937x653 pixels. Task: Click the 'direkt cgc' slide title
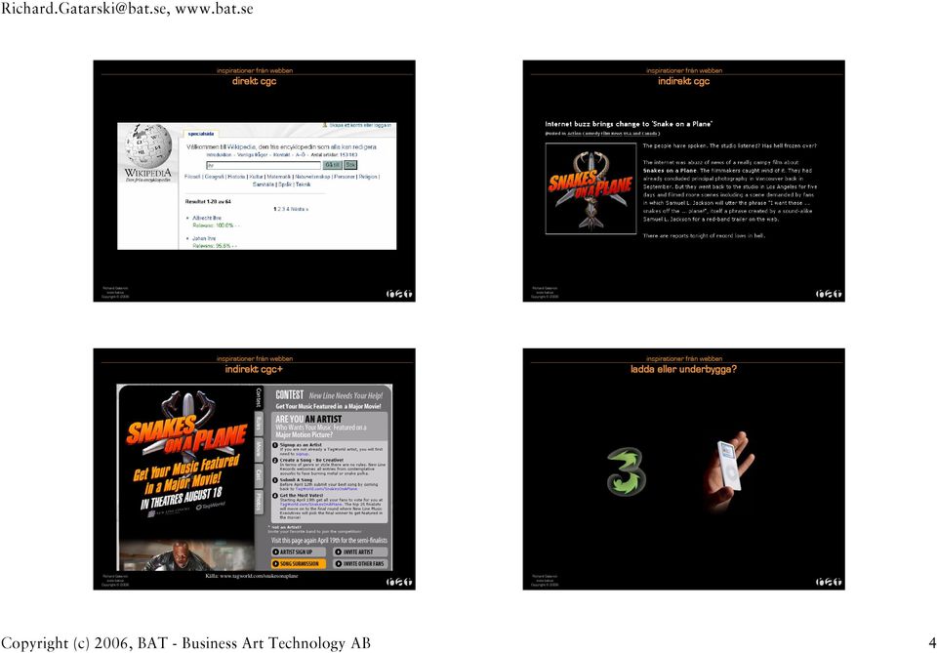[x=254, y=81]
